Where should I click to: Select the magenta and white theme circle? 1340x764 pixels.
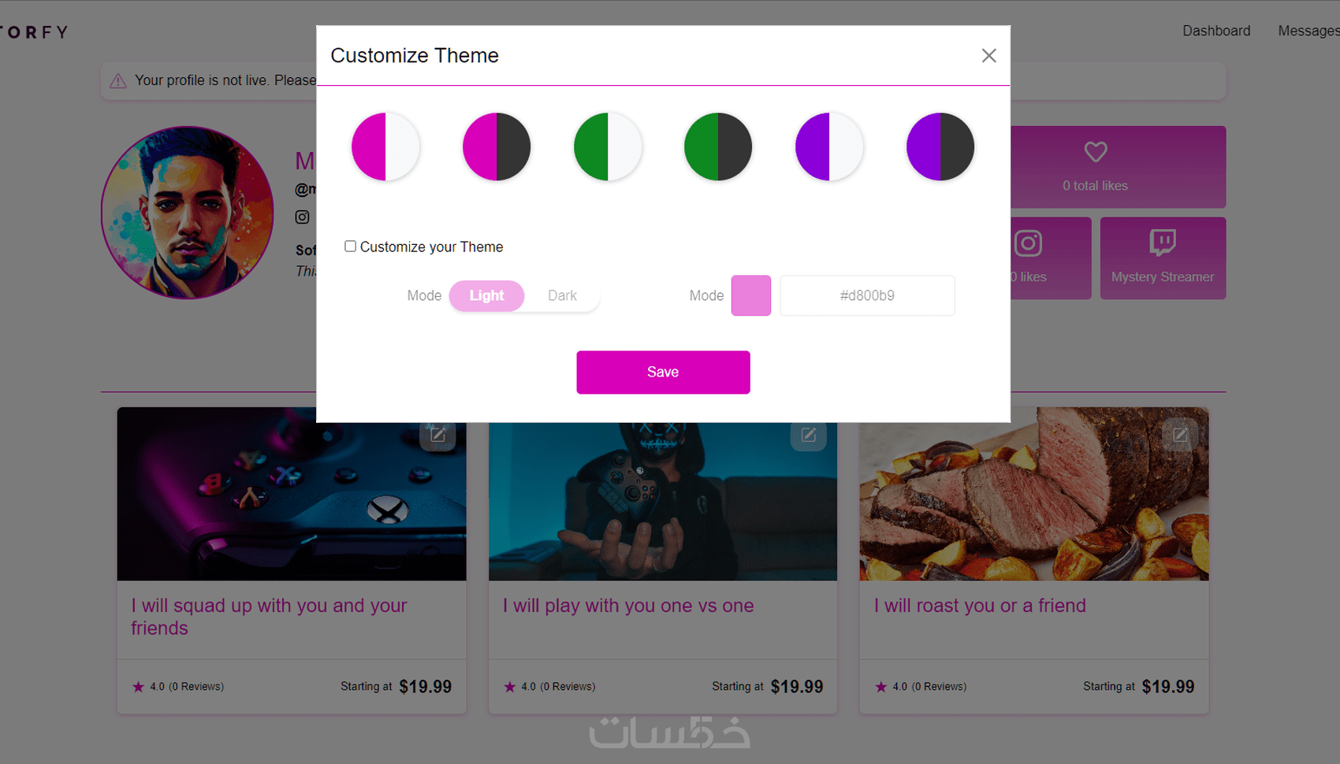coord(385,146)
